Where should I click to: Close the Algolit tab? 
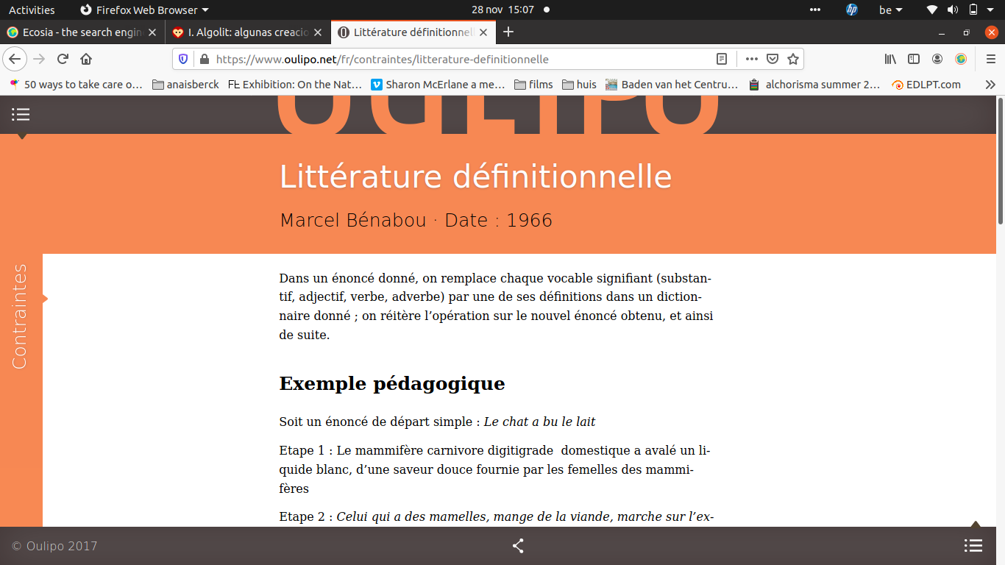point(318,32)
